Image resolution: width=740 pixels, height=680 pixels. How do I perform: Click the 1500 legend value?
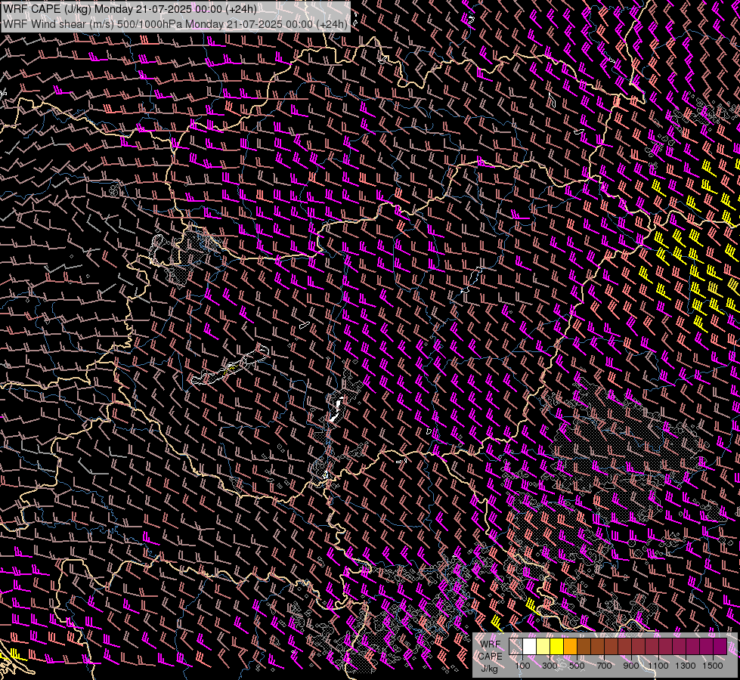click(713, 666)
